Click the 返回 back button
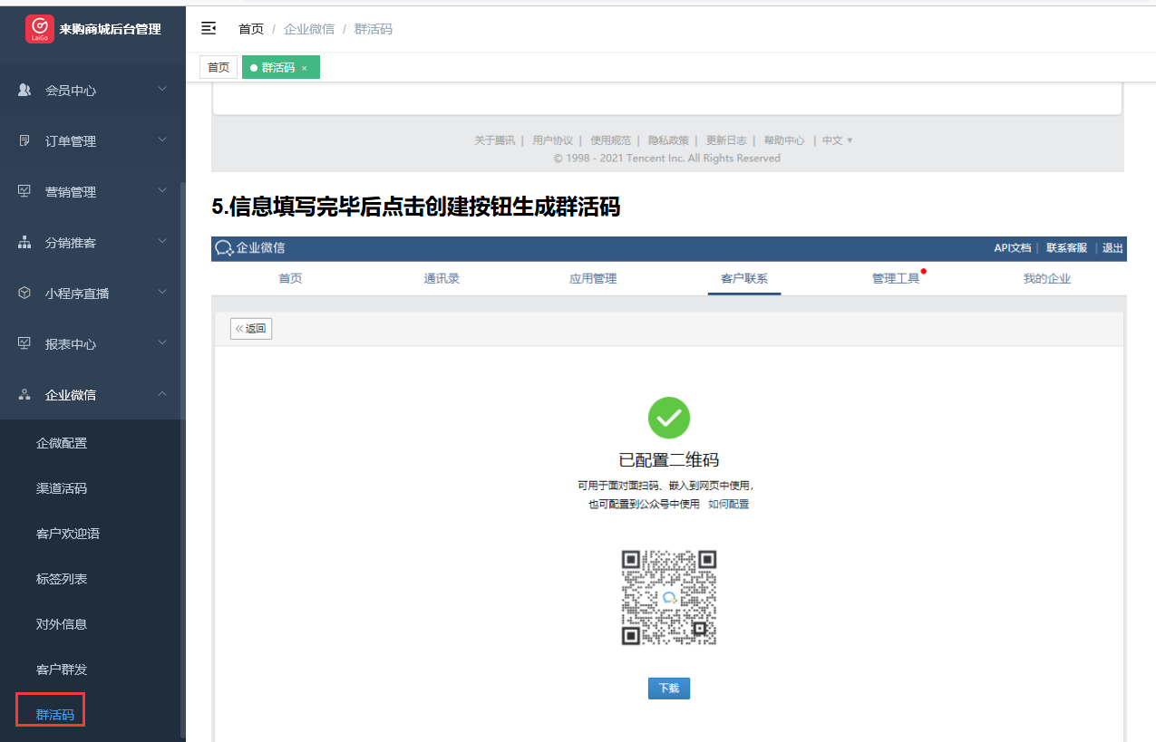 (x=251, y=329)
